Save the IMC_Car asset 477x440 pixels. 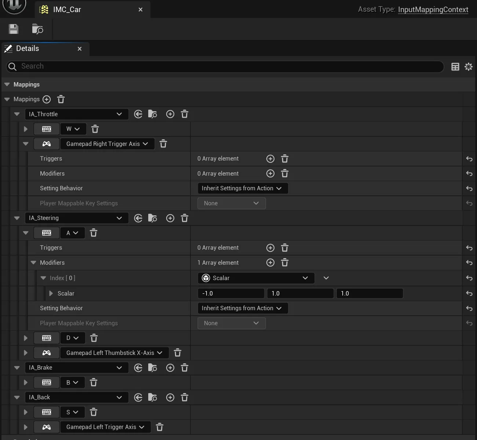[14, 29]
